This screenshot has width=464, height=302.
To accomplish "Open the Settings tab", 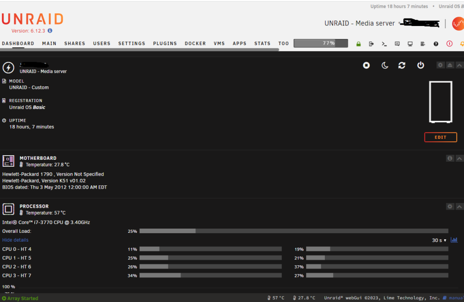I will tap(132, 44).
